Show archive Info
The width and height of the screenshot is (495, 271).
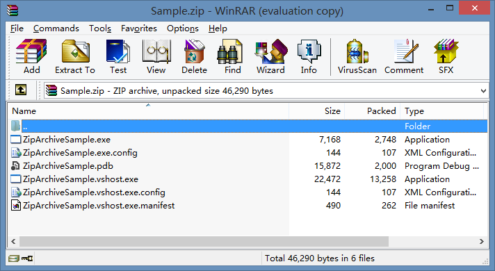(x=309, y=56)
